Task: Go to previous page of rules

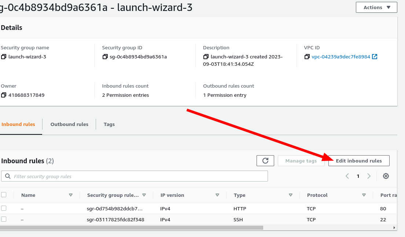Action: 347,176
